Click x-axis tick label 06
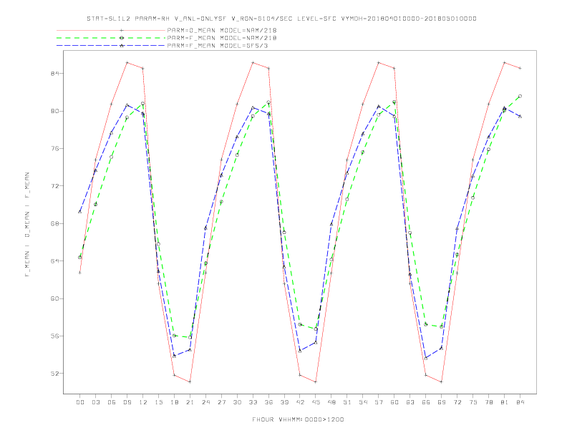The height and width of the screenshot is (438, 567). (112, 402)
